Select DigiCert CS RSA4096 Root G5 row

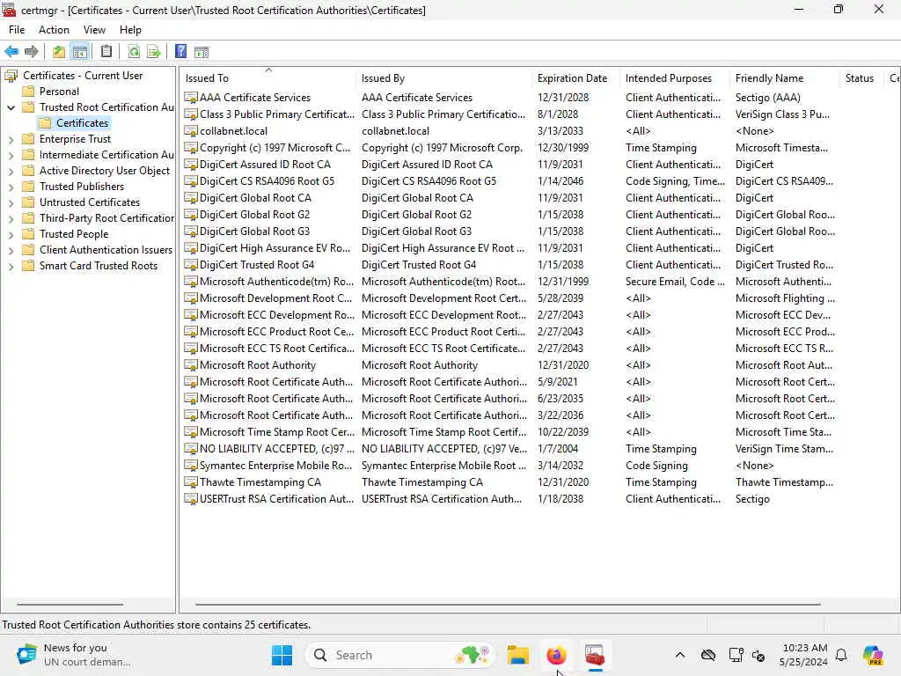pyautogui.click(x=539, y=181)
